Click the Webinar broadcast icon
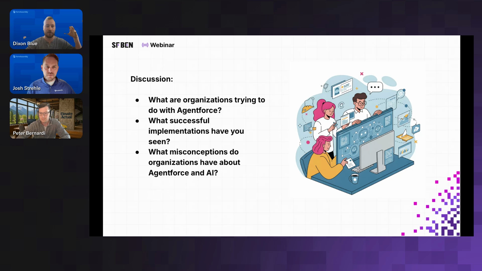Viewport: 482px width, 271px height. point(145,45)
